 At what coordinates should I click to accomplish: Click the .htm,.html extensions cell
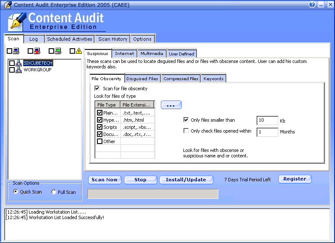pyautogui.click(x=138, y=120)
